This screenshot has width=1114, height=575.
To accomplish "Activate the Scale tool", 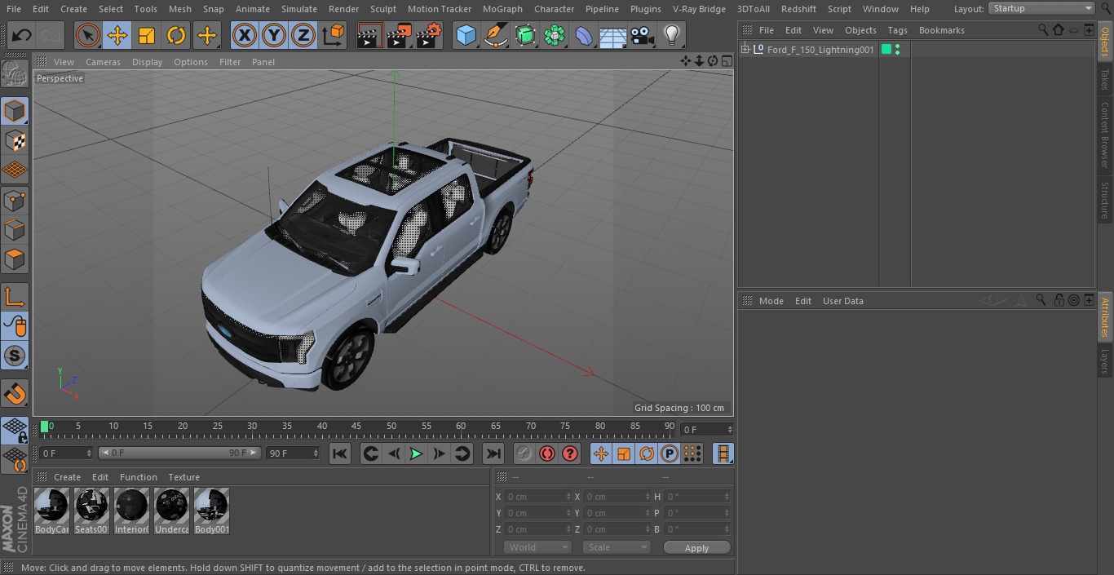I will click(x=146, y=35).
